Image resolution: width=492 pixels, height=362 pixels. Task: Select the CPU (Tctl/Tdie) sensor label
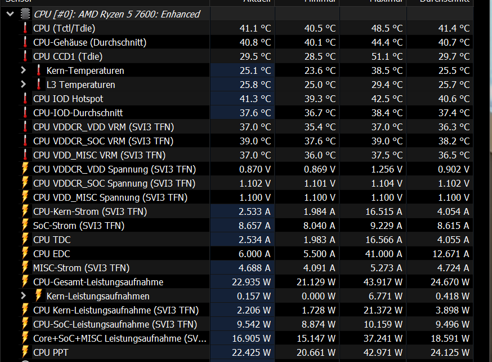pyautogui.click(x=64, y=28)
